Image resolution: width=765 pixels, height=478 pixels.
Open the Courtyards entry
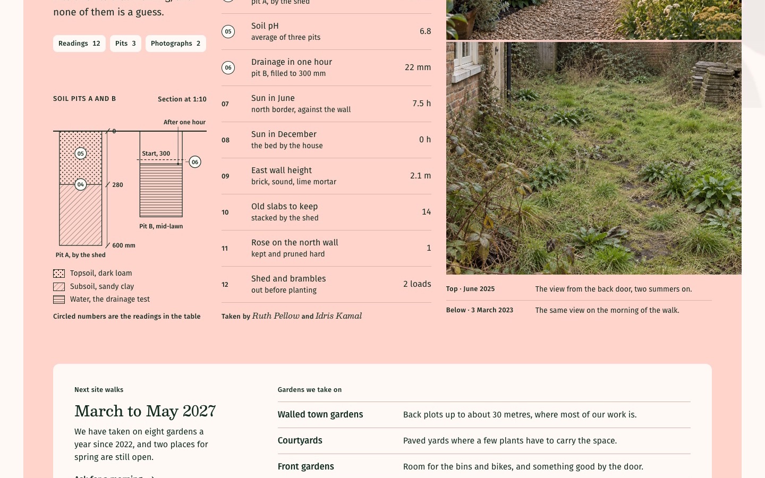(484, 441)
